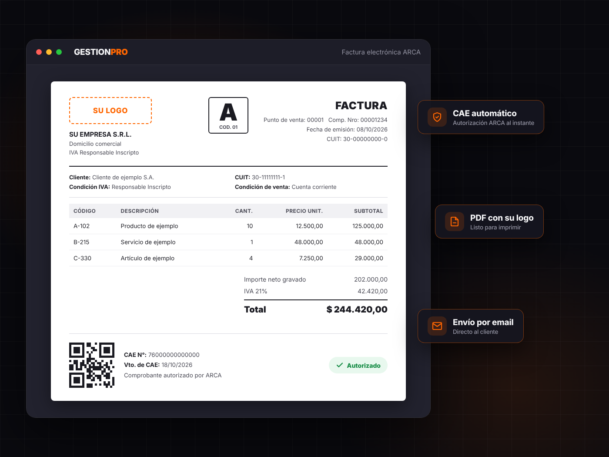Click the GESTIONPRO logo
This screenshot has height=457, width=609.
[101, 52]
